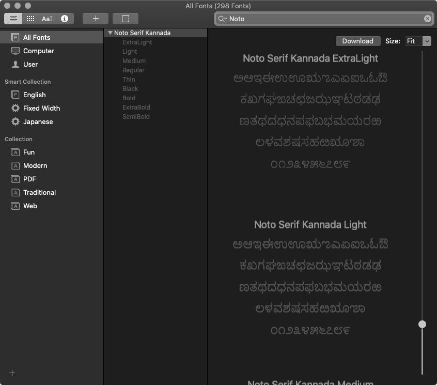
Task: Open the Size dropdown arrow
Action: 427,41
